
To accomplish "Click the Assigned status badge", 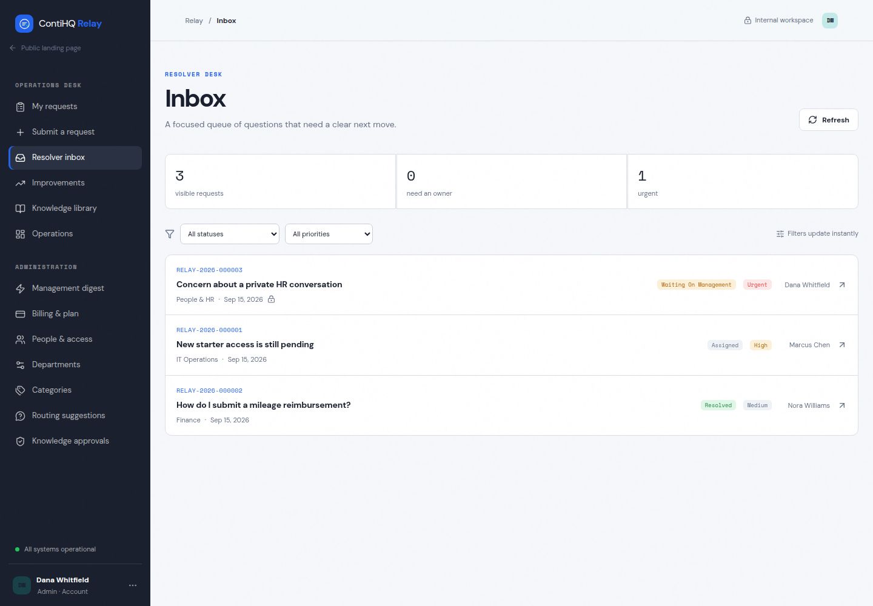I will click(725, 345).
